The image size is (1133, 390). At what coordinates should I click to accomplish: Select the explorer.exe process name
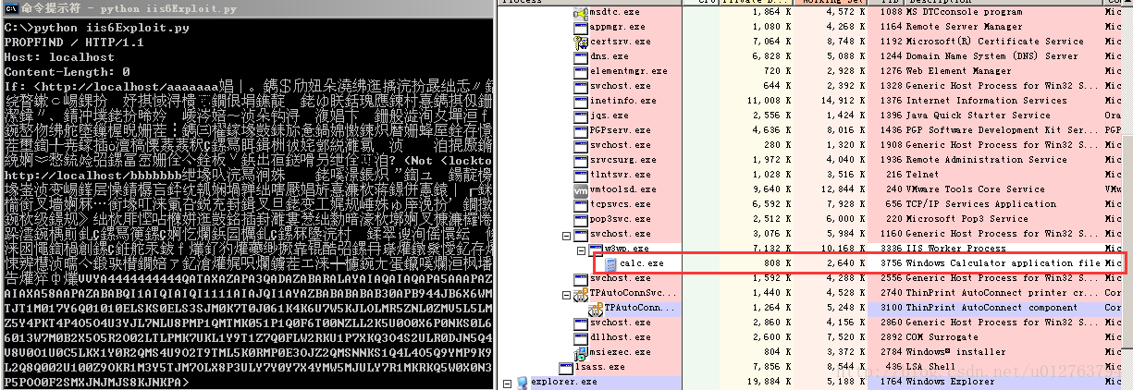click(563, 382)
